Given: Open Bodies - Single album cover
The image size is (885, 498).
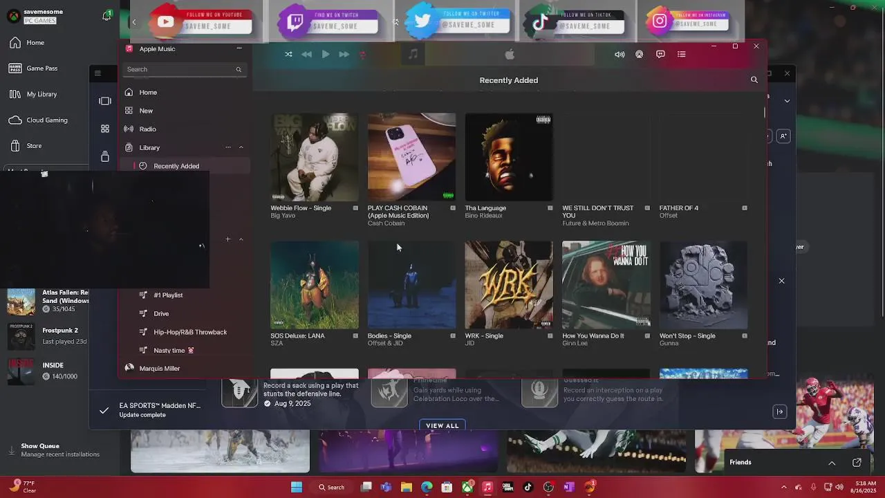Looking at the screenshot, I should (x=411, y=285).
